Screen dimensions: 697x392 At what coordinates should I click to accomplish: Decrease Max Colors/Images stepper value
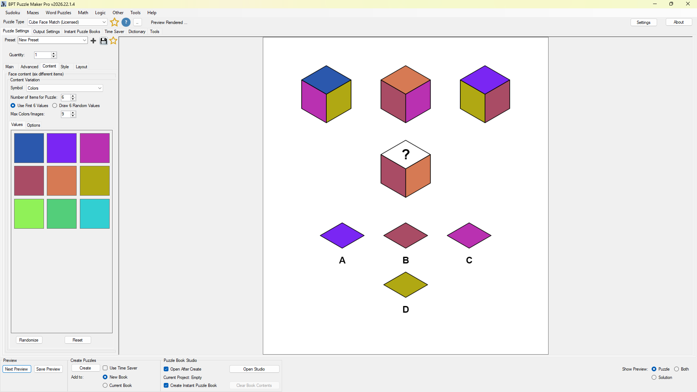pyautogui.click(x=73, y=116)
